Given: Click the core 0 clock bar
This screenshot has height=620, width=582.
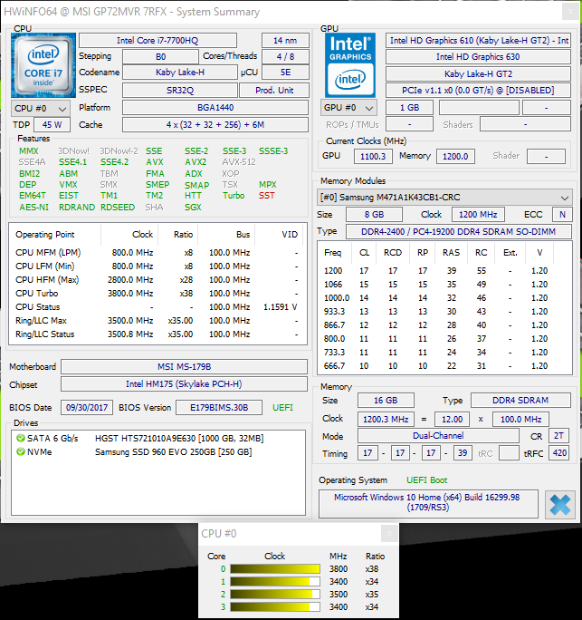Looking at the screenshot, I should (275, 569).
